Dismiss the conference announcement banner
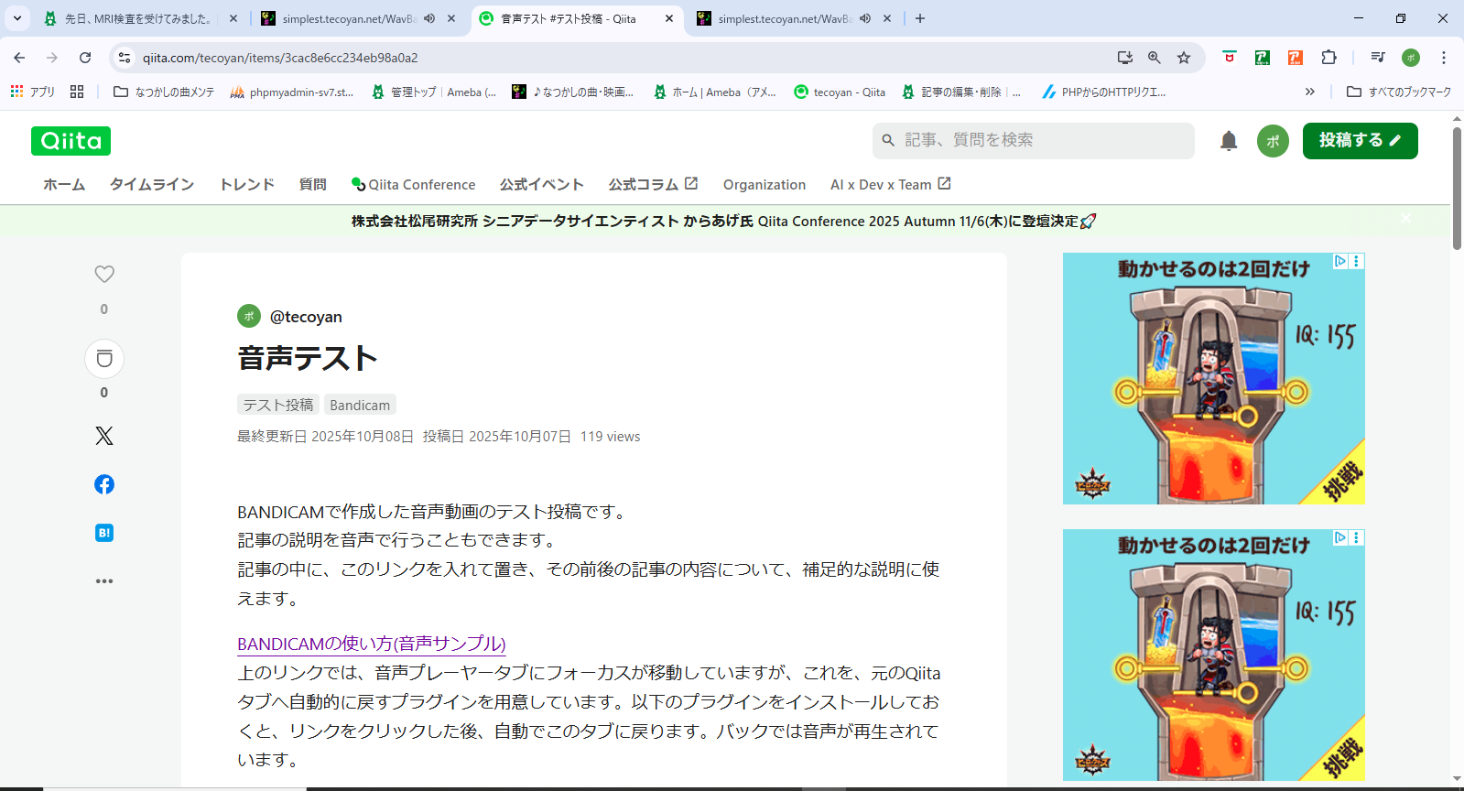The height and width of the screenshot is (791, 1464). tap(1406, 218)
